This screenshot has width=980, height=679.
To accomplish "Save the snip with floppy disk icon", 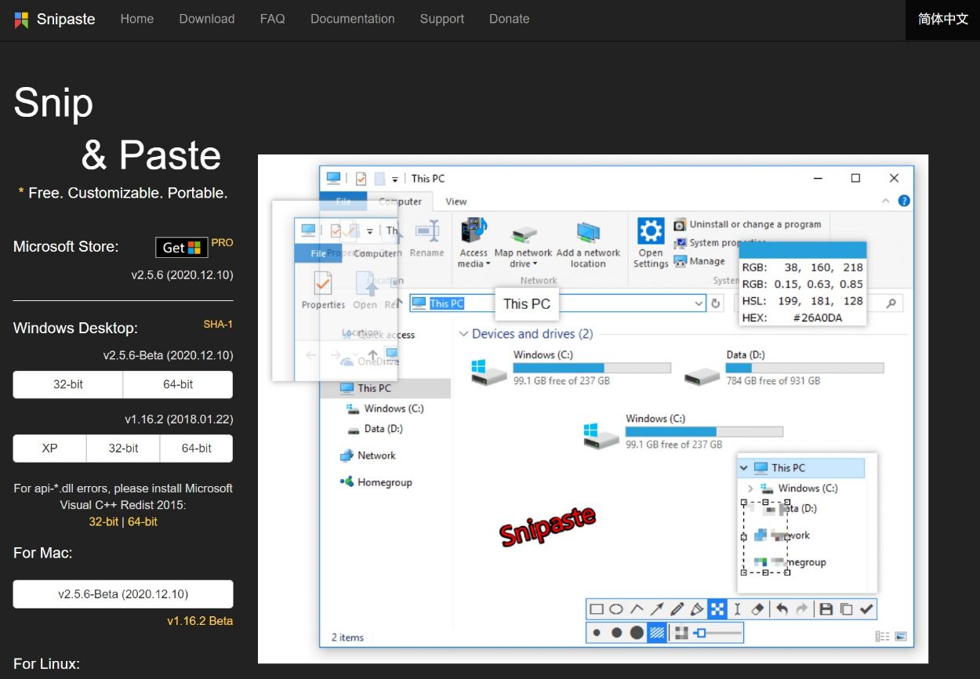I will click(x=826, y=609).
